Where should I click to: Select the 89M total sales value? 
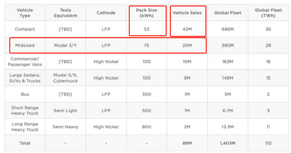click(x=187, y=143)
